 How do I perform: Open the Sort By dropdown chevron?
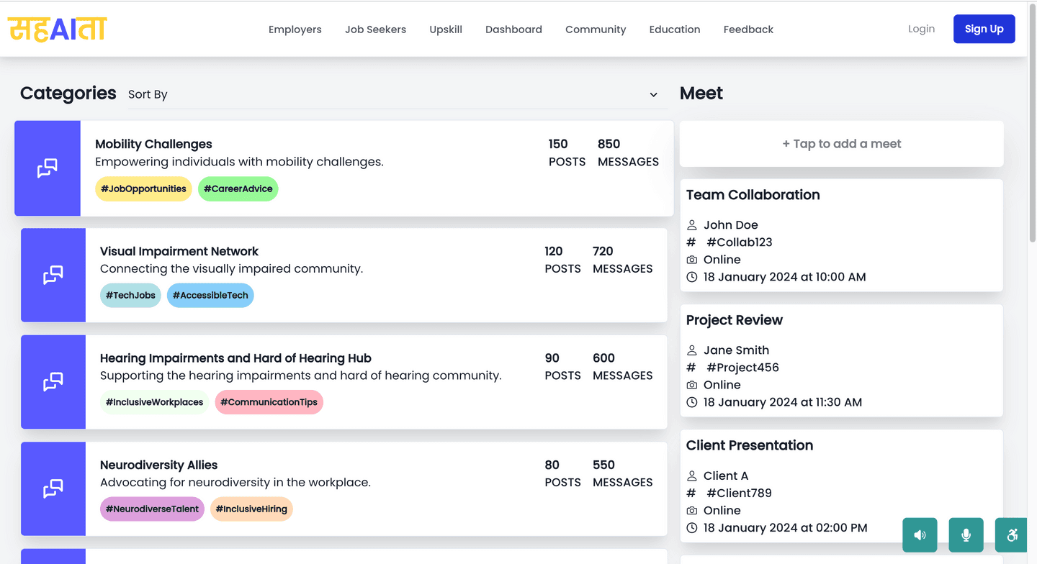653,95
